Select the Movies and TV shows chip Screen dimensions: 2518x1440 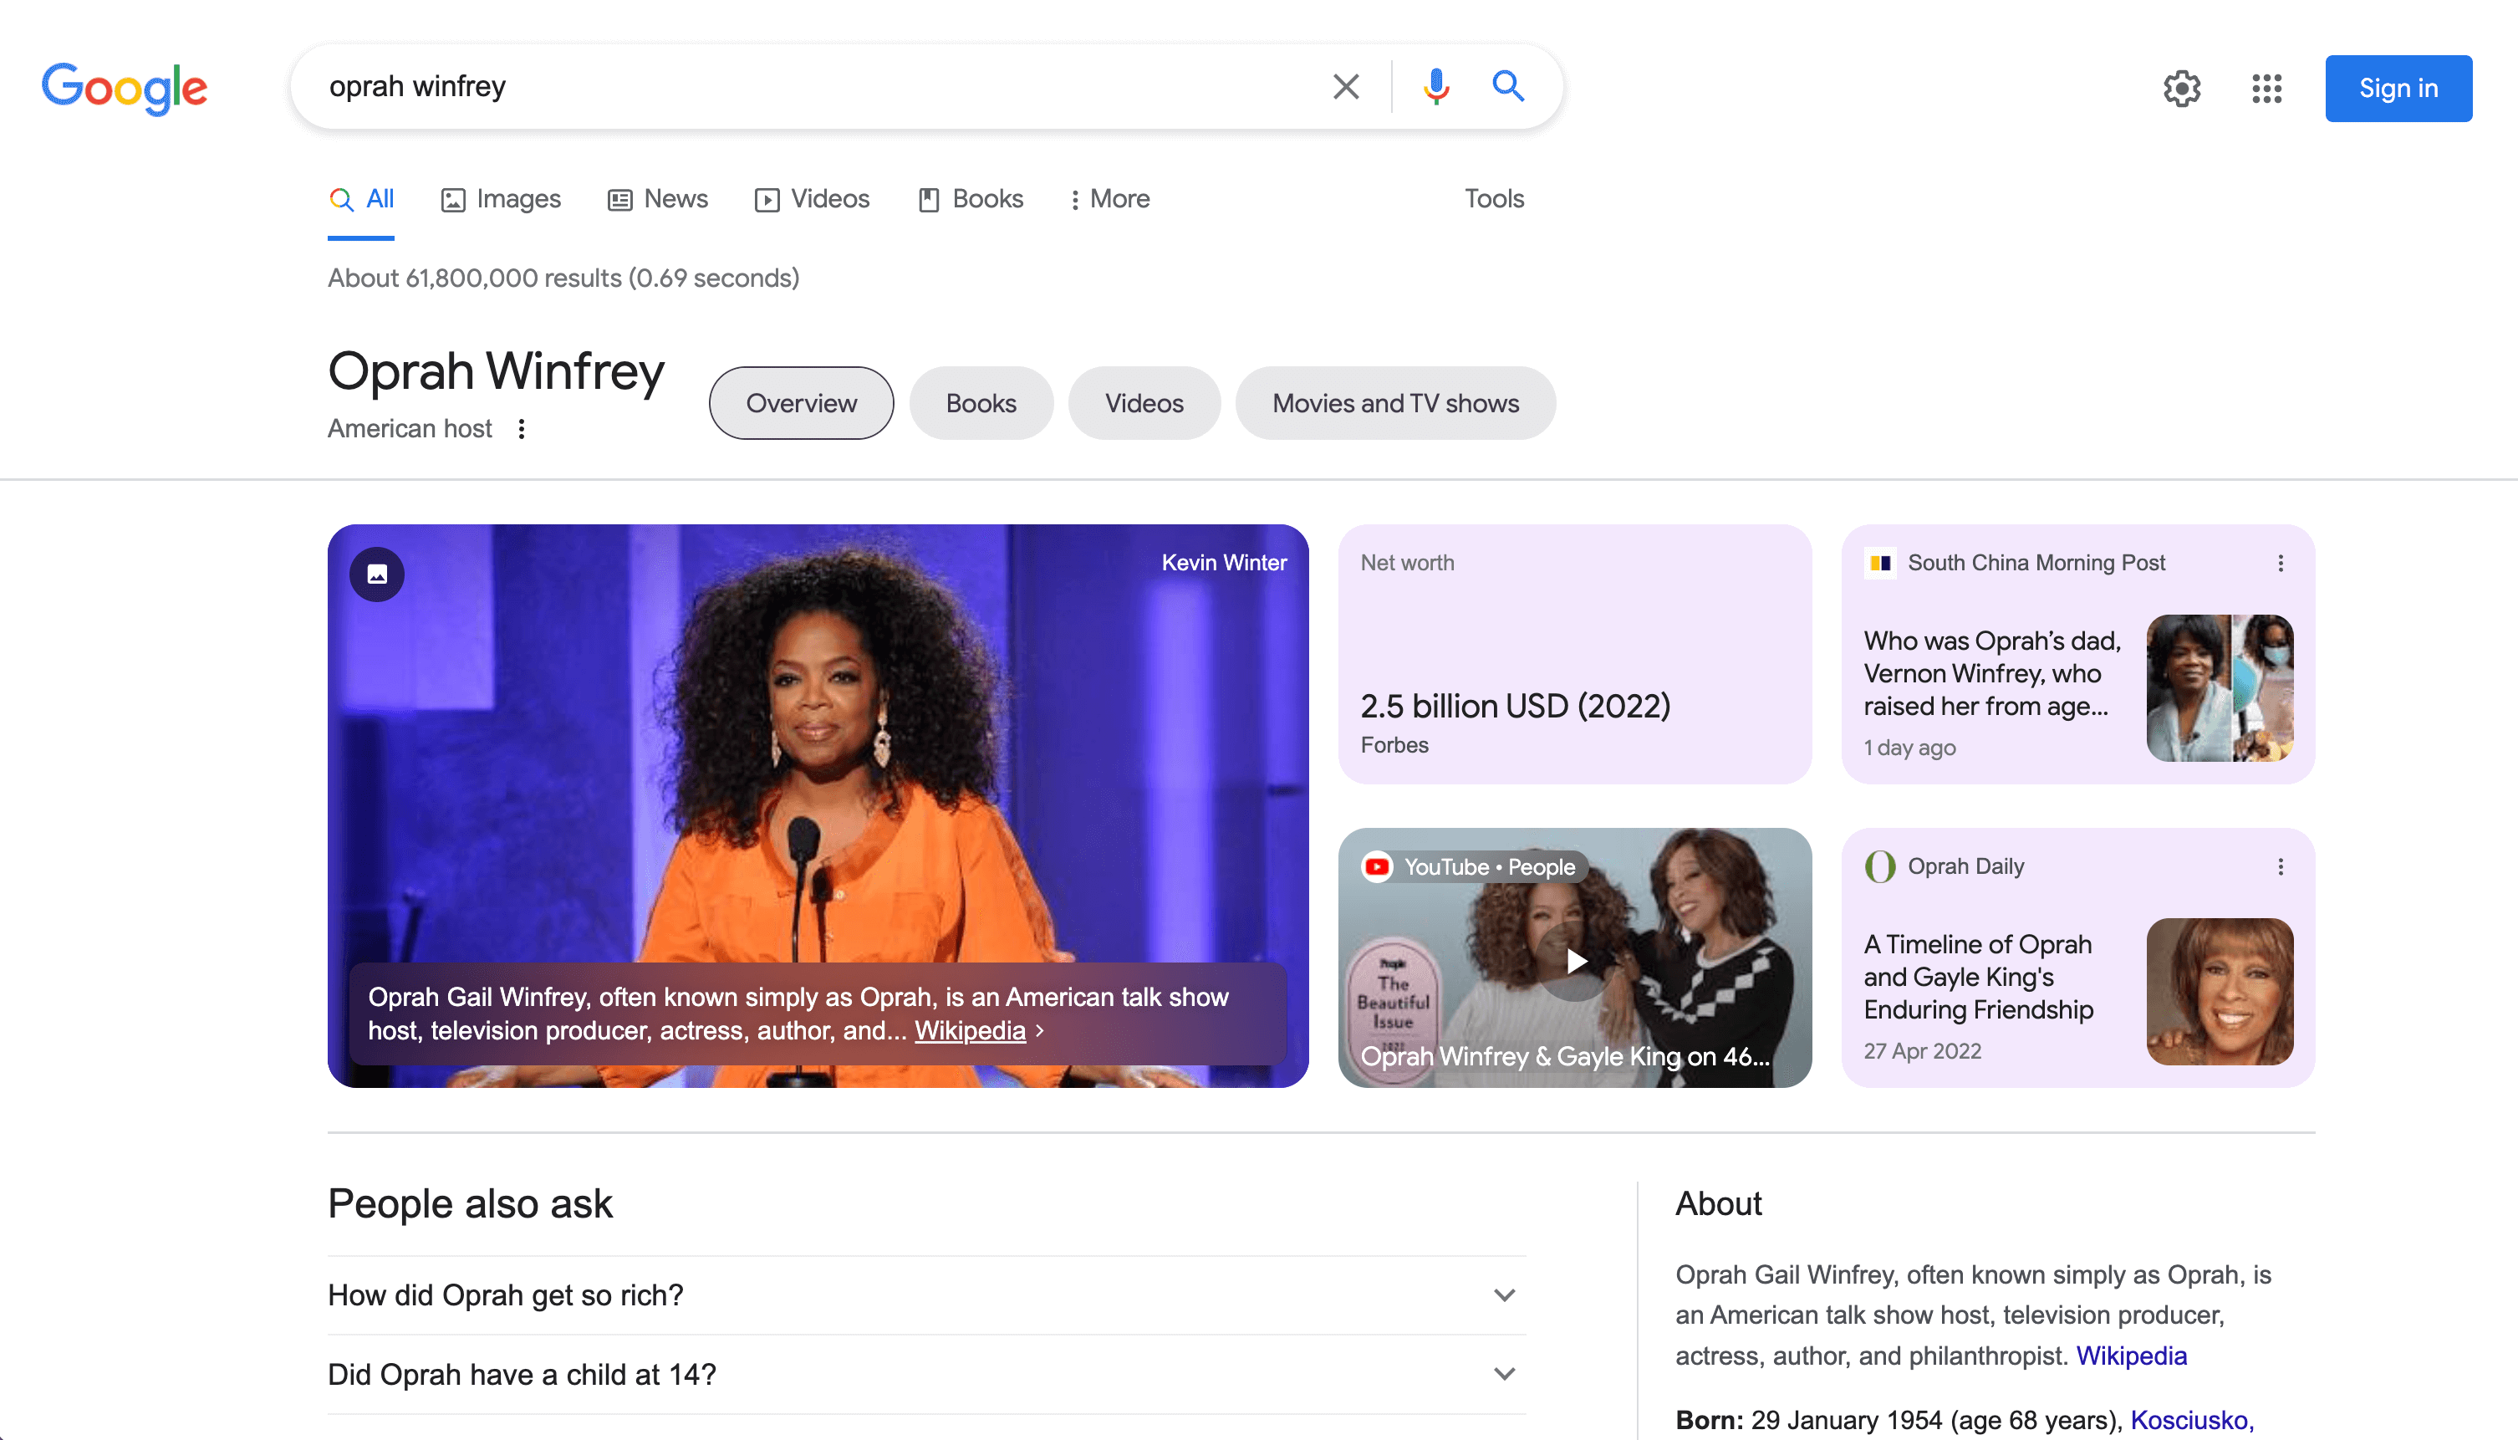point(1395,402)
